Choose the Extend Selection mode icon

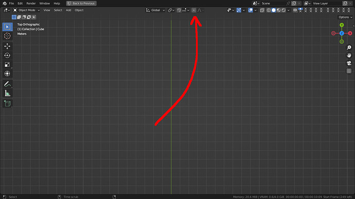[19, 17]
